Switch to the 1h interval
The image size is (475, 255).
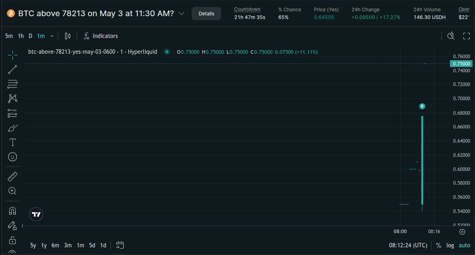21,36
